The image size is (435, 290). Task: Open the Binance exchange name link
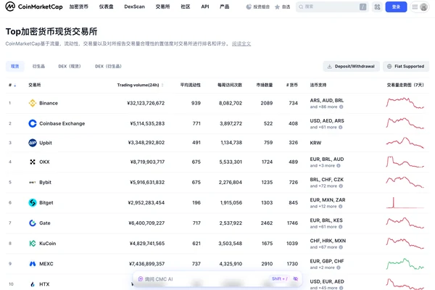coord(49,103)
